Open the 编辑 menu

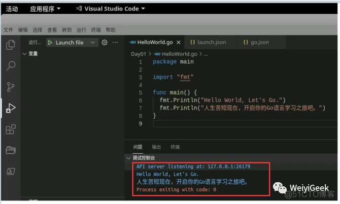pyautogui.click(x=23, y=30)
